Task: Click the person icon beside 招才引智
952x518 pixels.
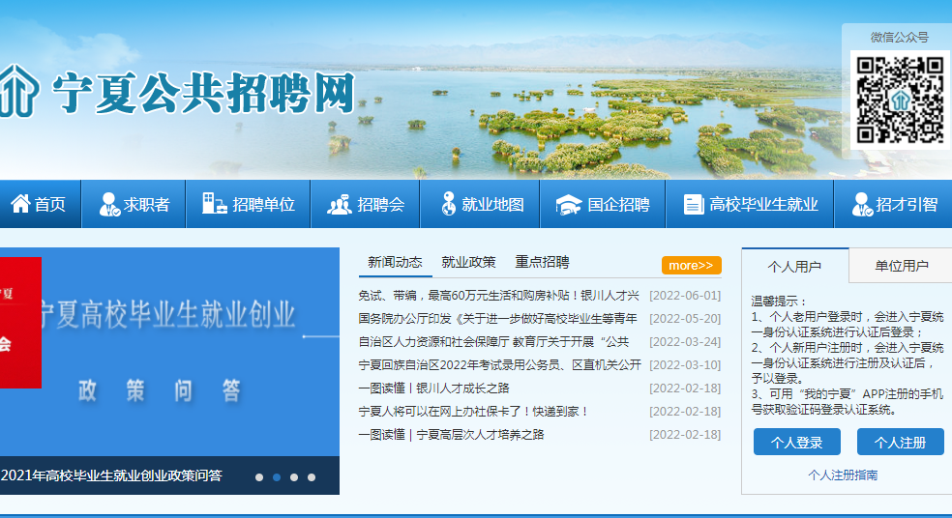Action: coord(860,204)
